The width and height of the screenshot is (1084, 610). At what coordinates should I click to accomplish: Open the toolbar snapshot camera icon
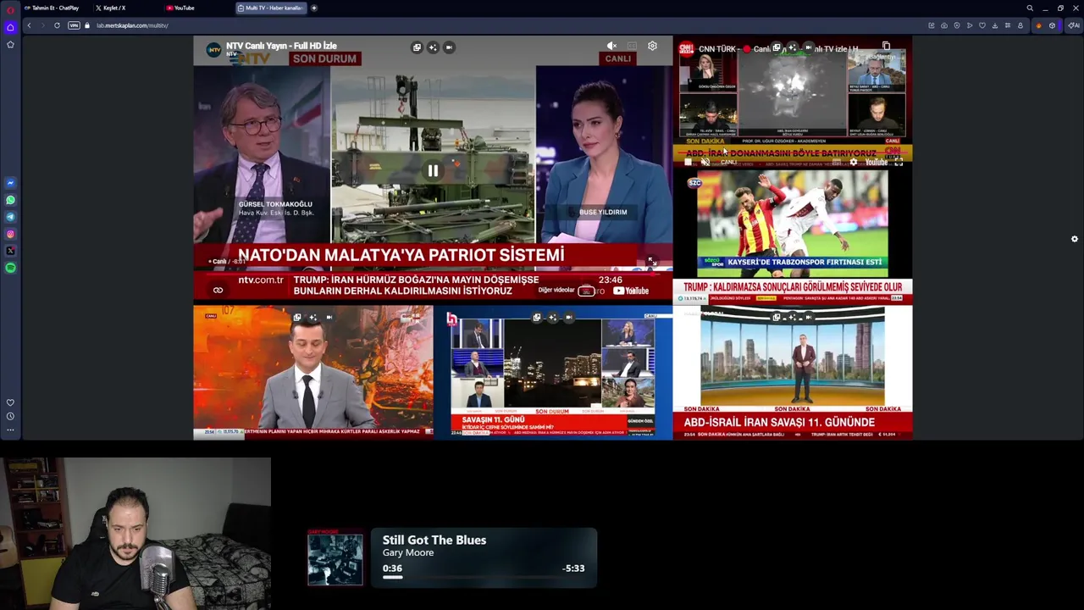(944, 25)
